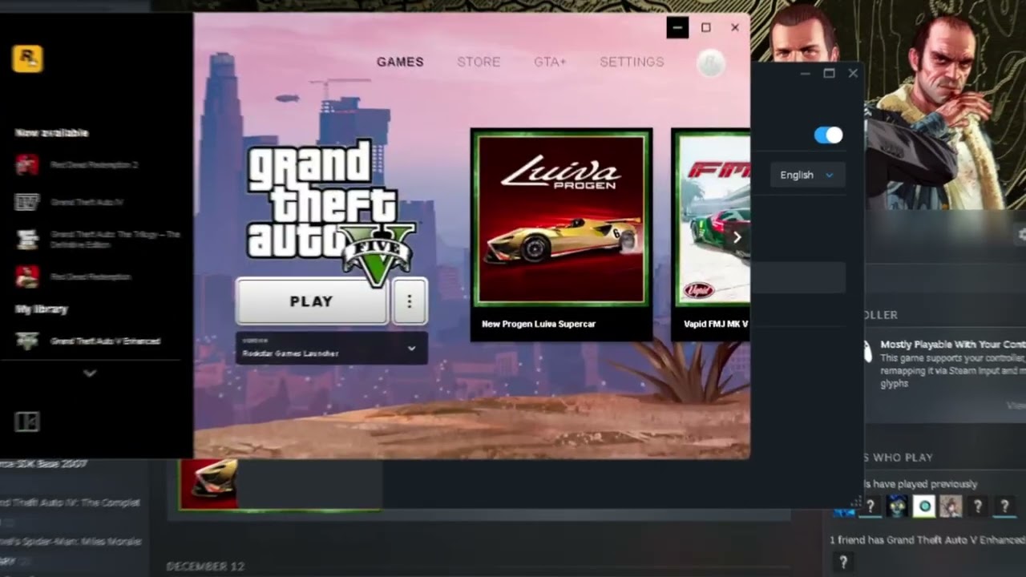Open the hat-wearing character friend avatar
1026x577 pixels.
pyautogui.click(x=951, y=506)
